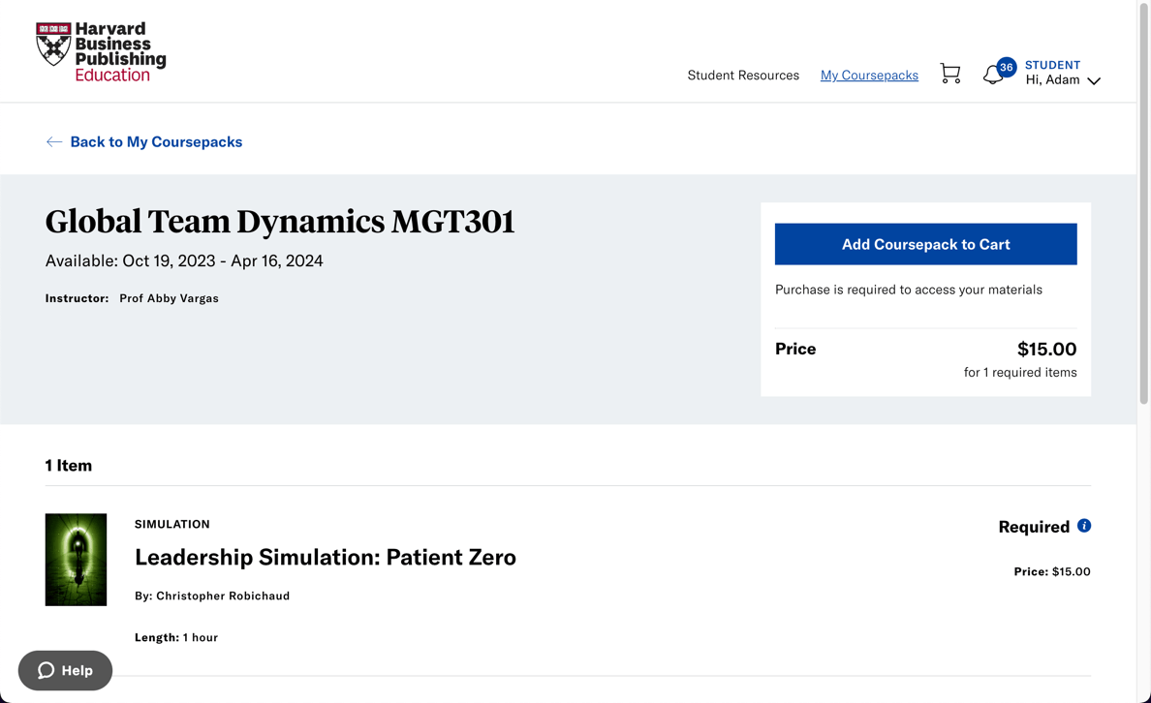
Task: Open the shopping cart icon
Action: (949, 74)
